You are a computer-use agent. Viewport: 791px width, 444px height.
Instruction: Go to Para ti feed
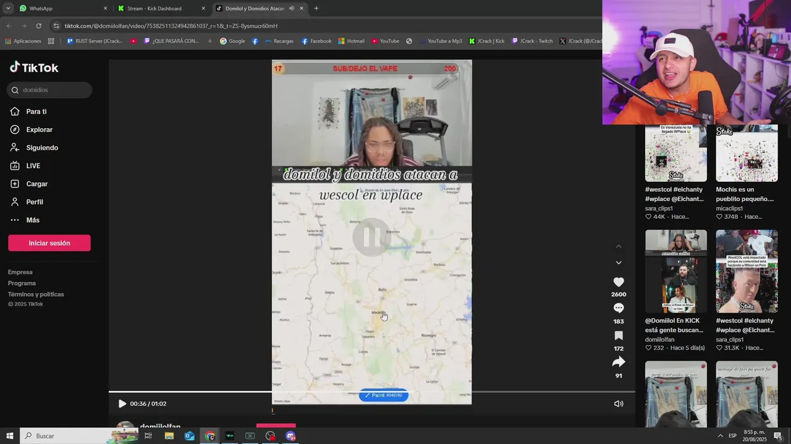click(29, 112)
